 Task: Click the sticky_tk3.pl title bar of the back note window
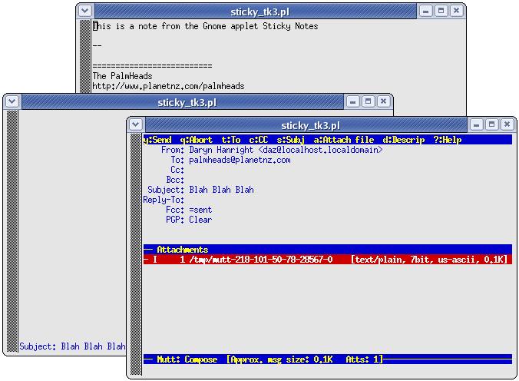(256, 12)
